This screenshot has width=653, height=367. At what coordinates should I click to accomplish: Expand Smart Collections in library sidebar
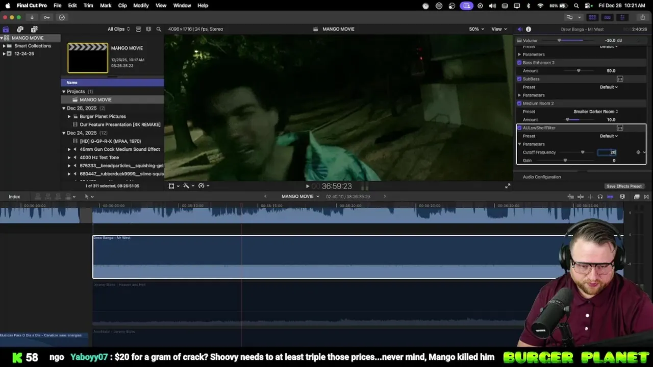(x=4, y=46)
